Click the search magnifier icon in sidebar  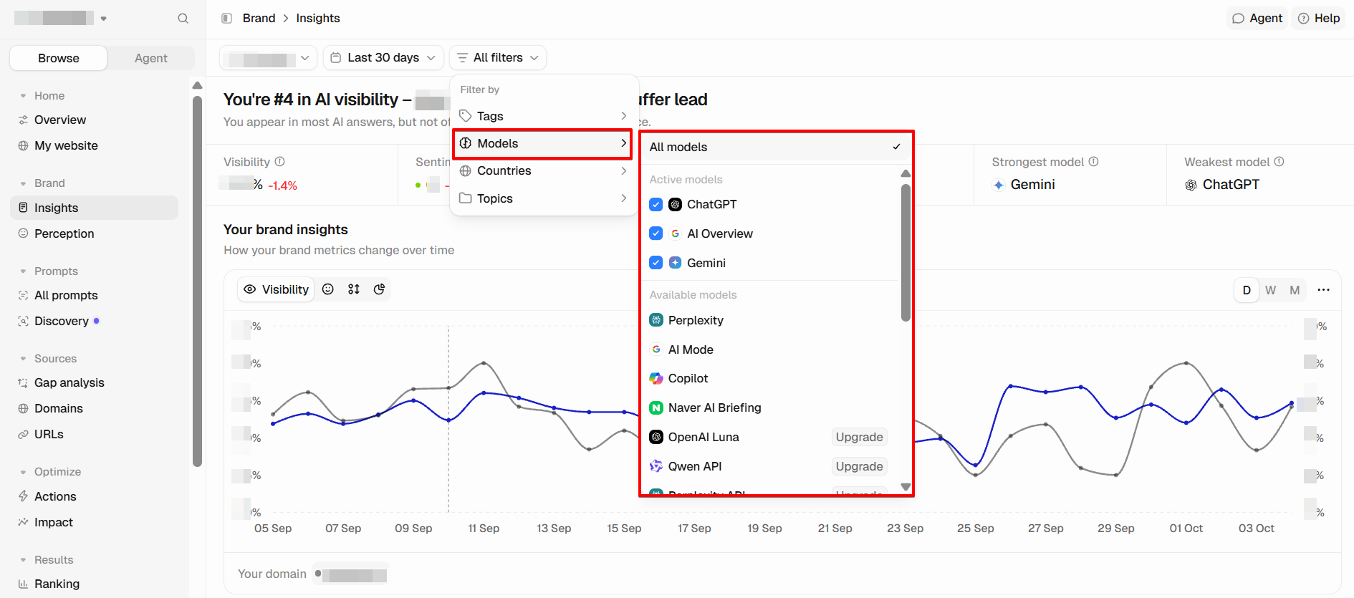click(183, 19)
